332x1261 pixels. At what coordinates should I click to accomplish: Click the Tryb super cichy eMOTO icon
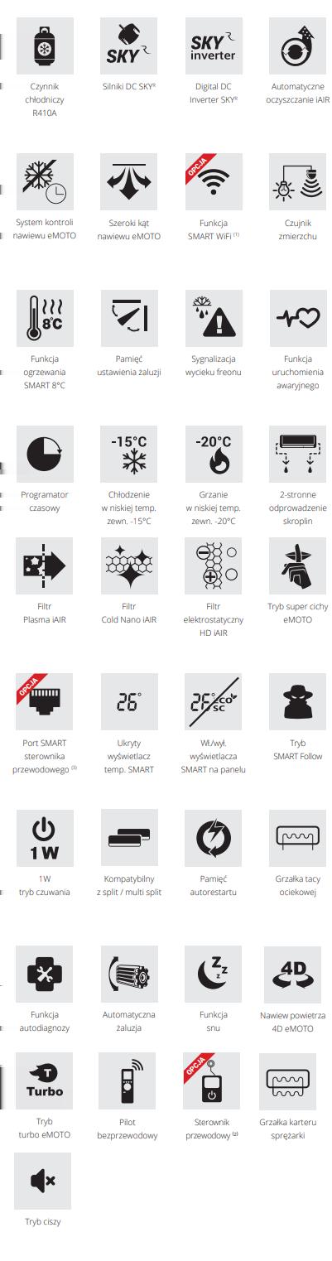[x=297, y=566]
